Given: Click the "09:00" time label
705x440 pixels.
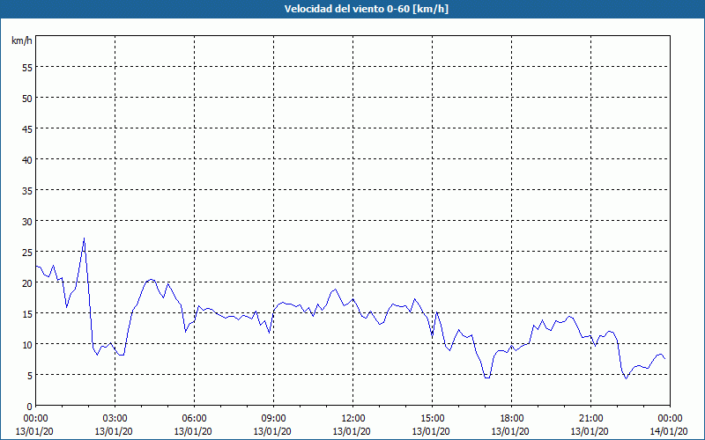Looking at the screenshot, I should (273, 419).
